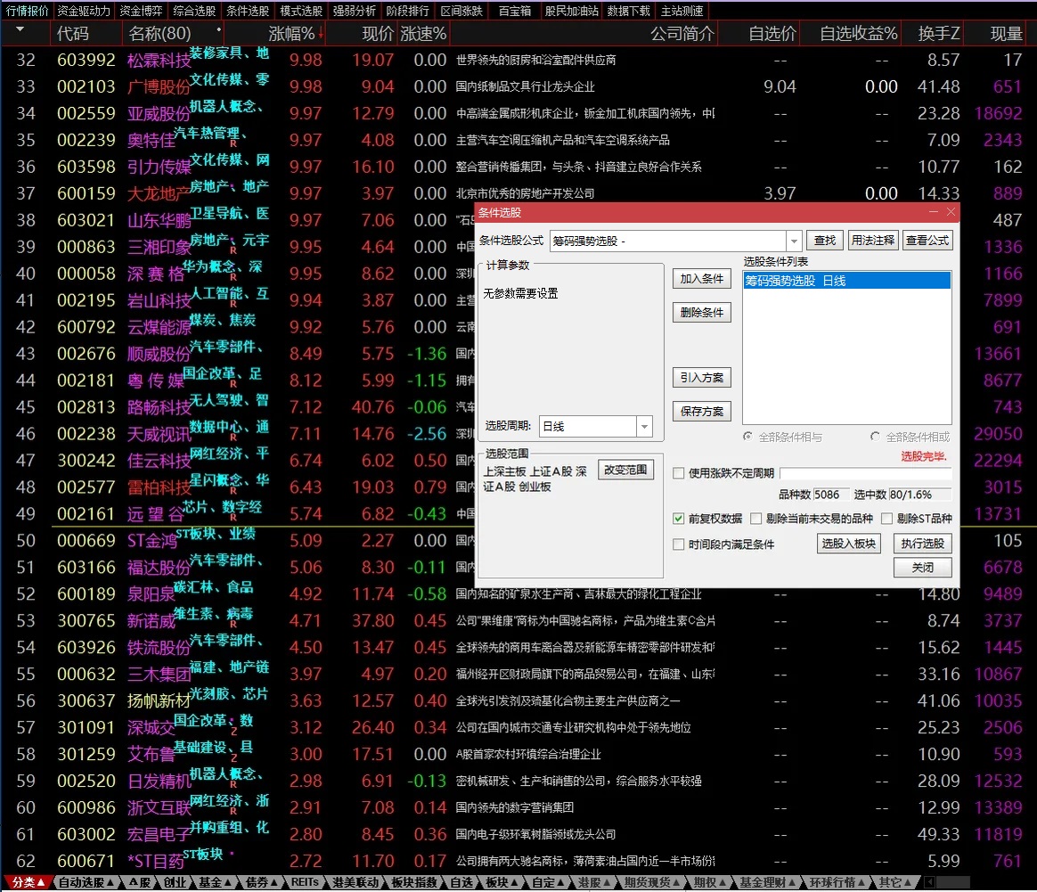Screen dimensions: 1037x892
Task: Check 使用涨跌不定周期 option
Action: [679, 473]
